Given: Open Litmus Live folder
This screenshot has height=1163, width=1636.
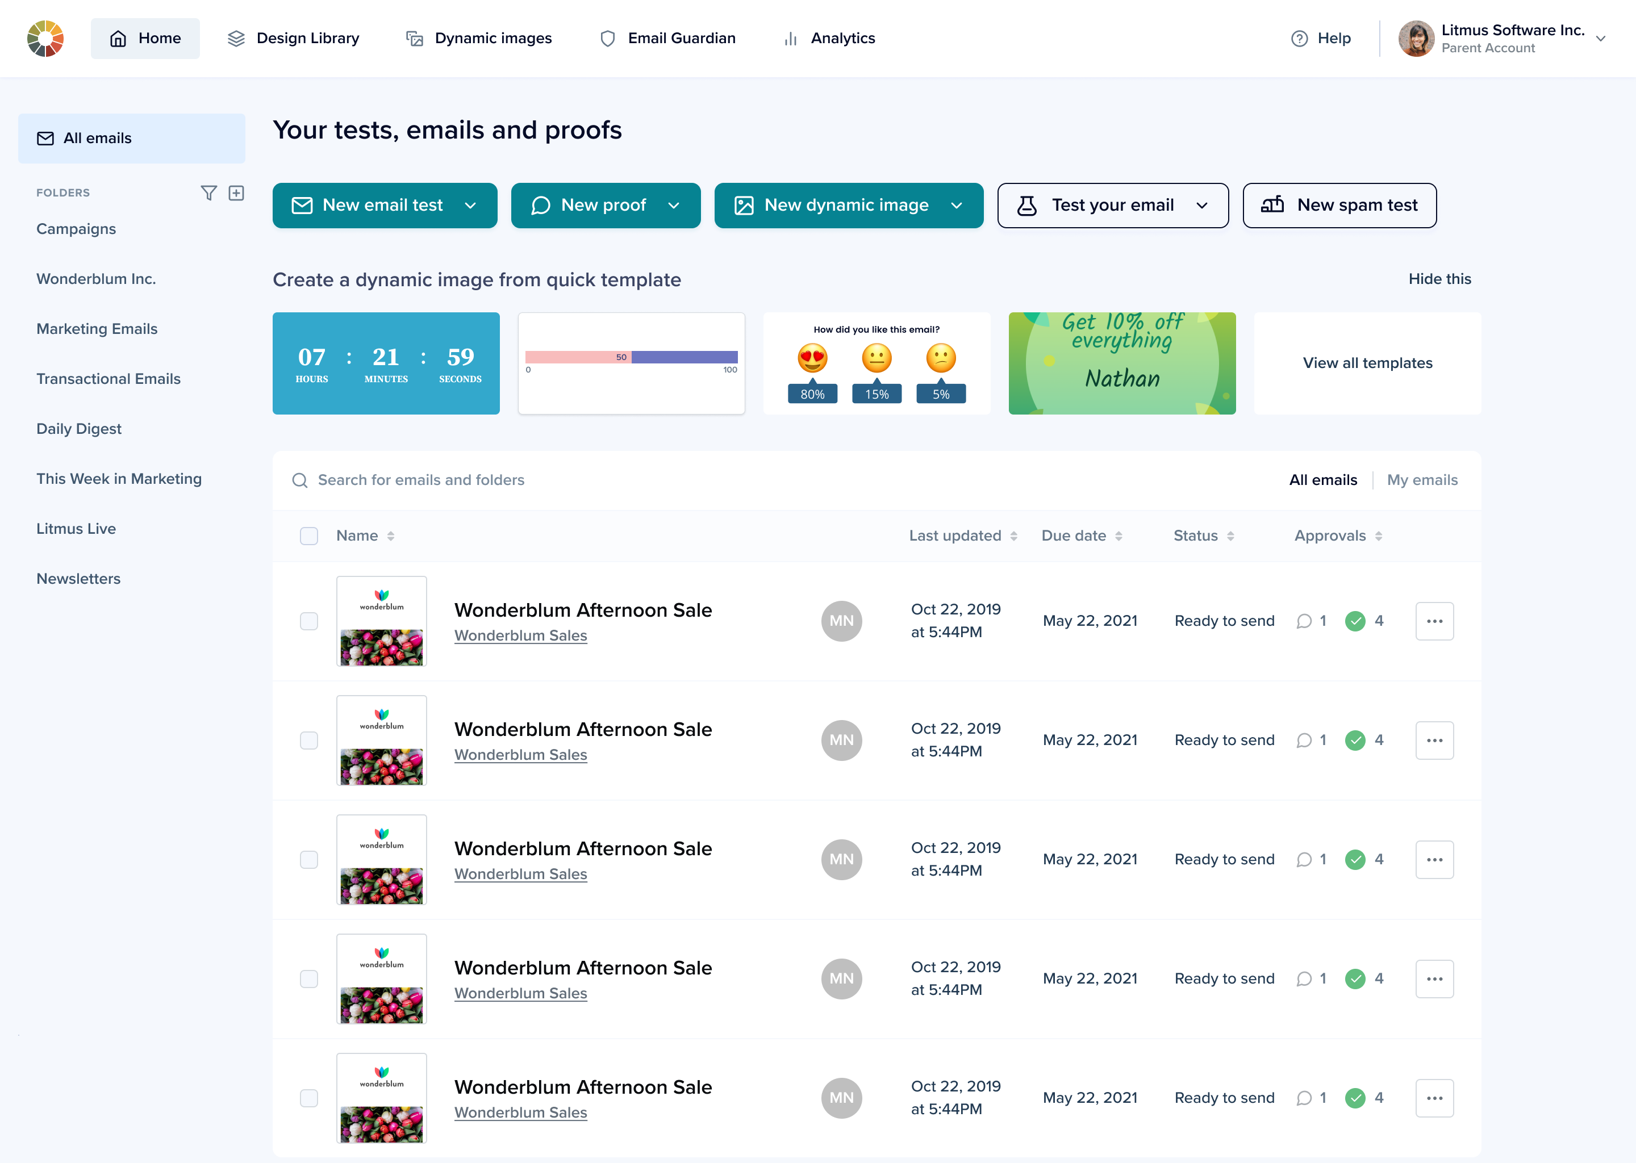Looking at the screenshot, I should click(x=76, y=529).
